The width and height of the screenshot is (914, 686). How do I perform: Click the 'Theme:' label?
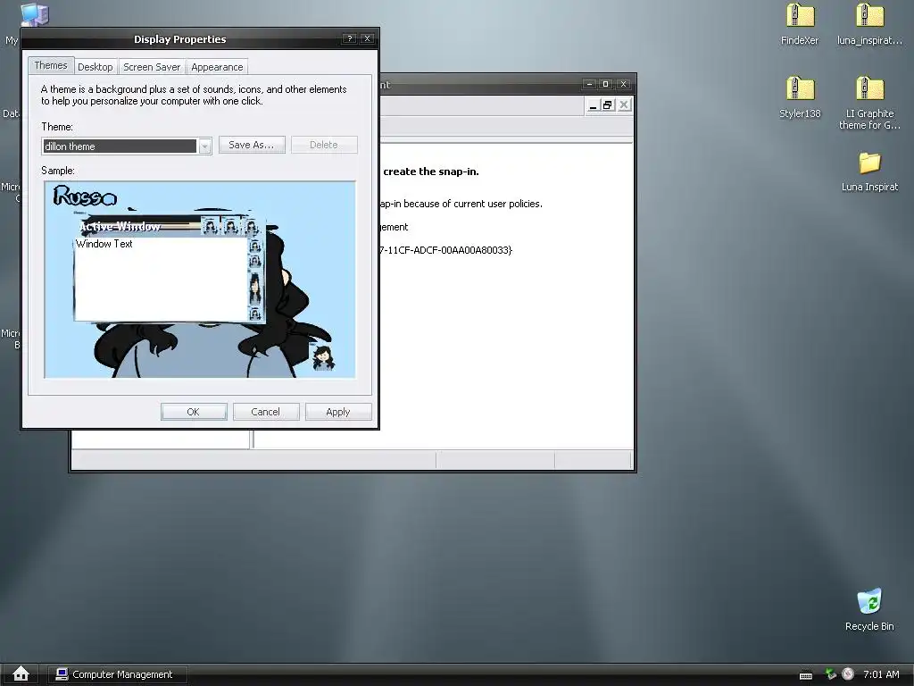click(57, 127)
